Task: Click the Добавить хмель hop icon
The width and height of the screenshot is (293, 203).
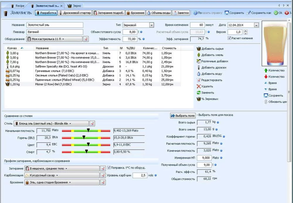Action: (199, 55)
